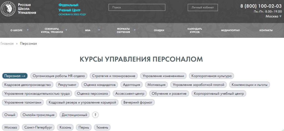284x131 pixels.
Task: Open Личный кабинет account button
Action: tap(203, 7)
